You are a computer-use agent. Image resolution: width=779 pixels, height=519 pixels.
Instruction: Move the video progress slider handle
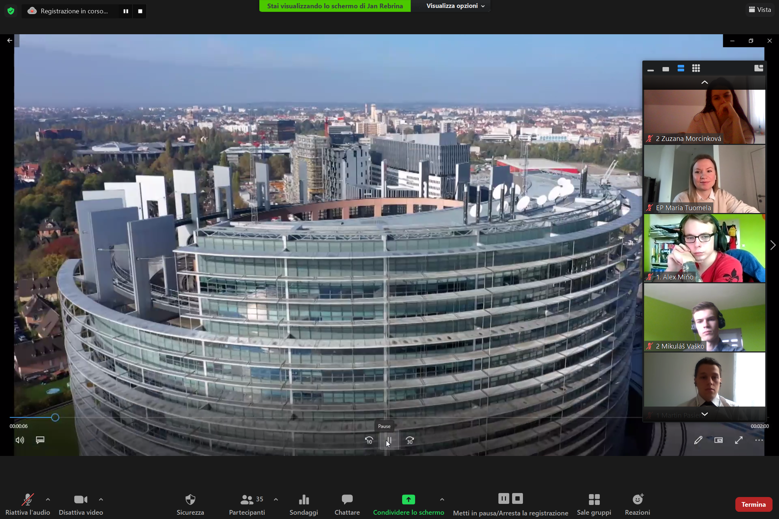pyautogui.click(x=55, y=417)
